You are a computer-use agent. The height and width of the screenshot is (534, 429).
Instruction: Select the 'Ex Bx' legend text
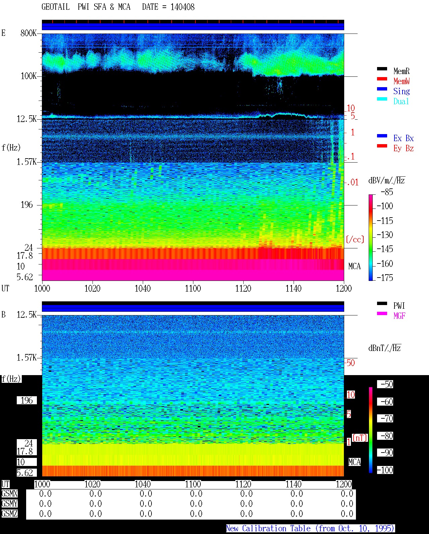point(404,138)
